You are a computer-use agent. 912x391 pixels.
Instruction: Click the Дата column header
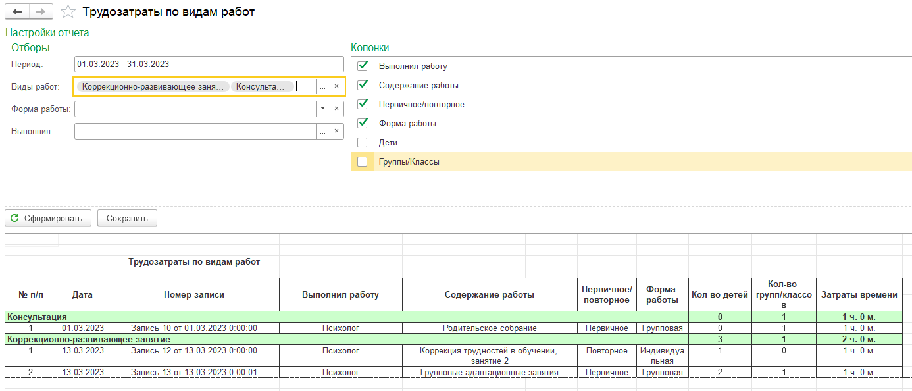83,294
